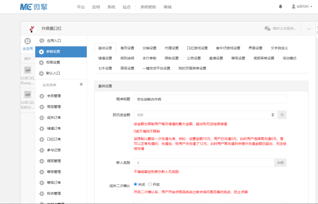
Task: Open 商城 from the top navigation
Action: [x=167, y=7]
